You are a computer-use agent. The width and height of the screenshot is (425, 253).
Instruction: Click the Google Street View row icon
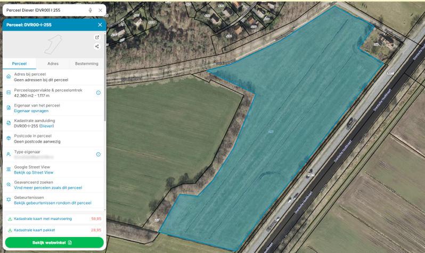tap(8, 170)
